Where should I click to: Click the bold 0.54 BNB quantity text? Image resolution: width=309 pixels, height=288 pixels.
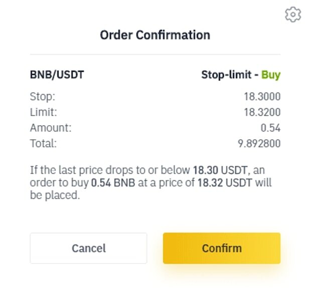(x=113, y=182)
